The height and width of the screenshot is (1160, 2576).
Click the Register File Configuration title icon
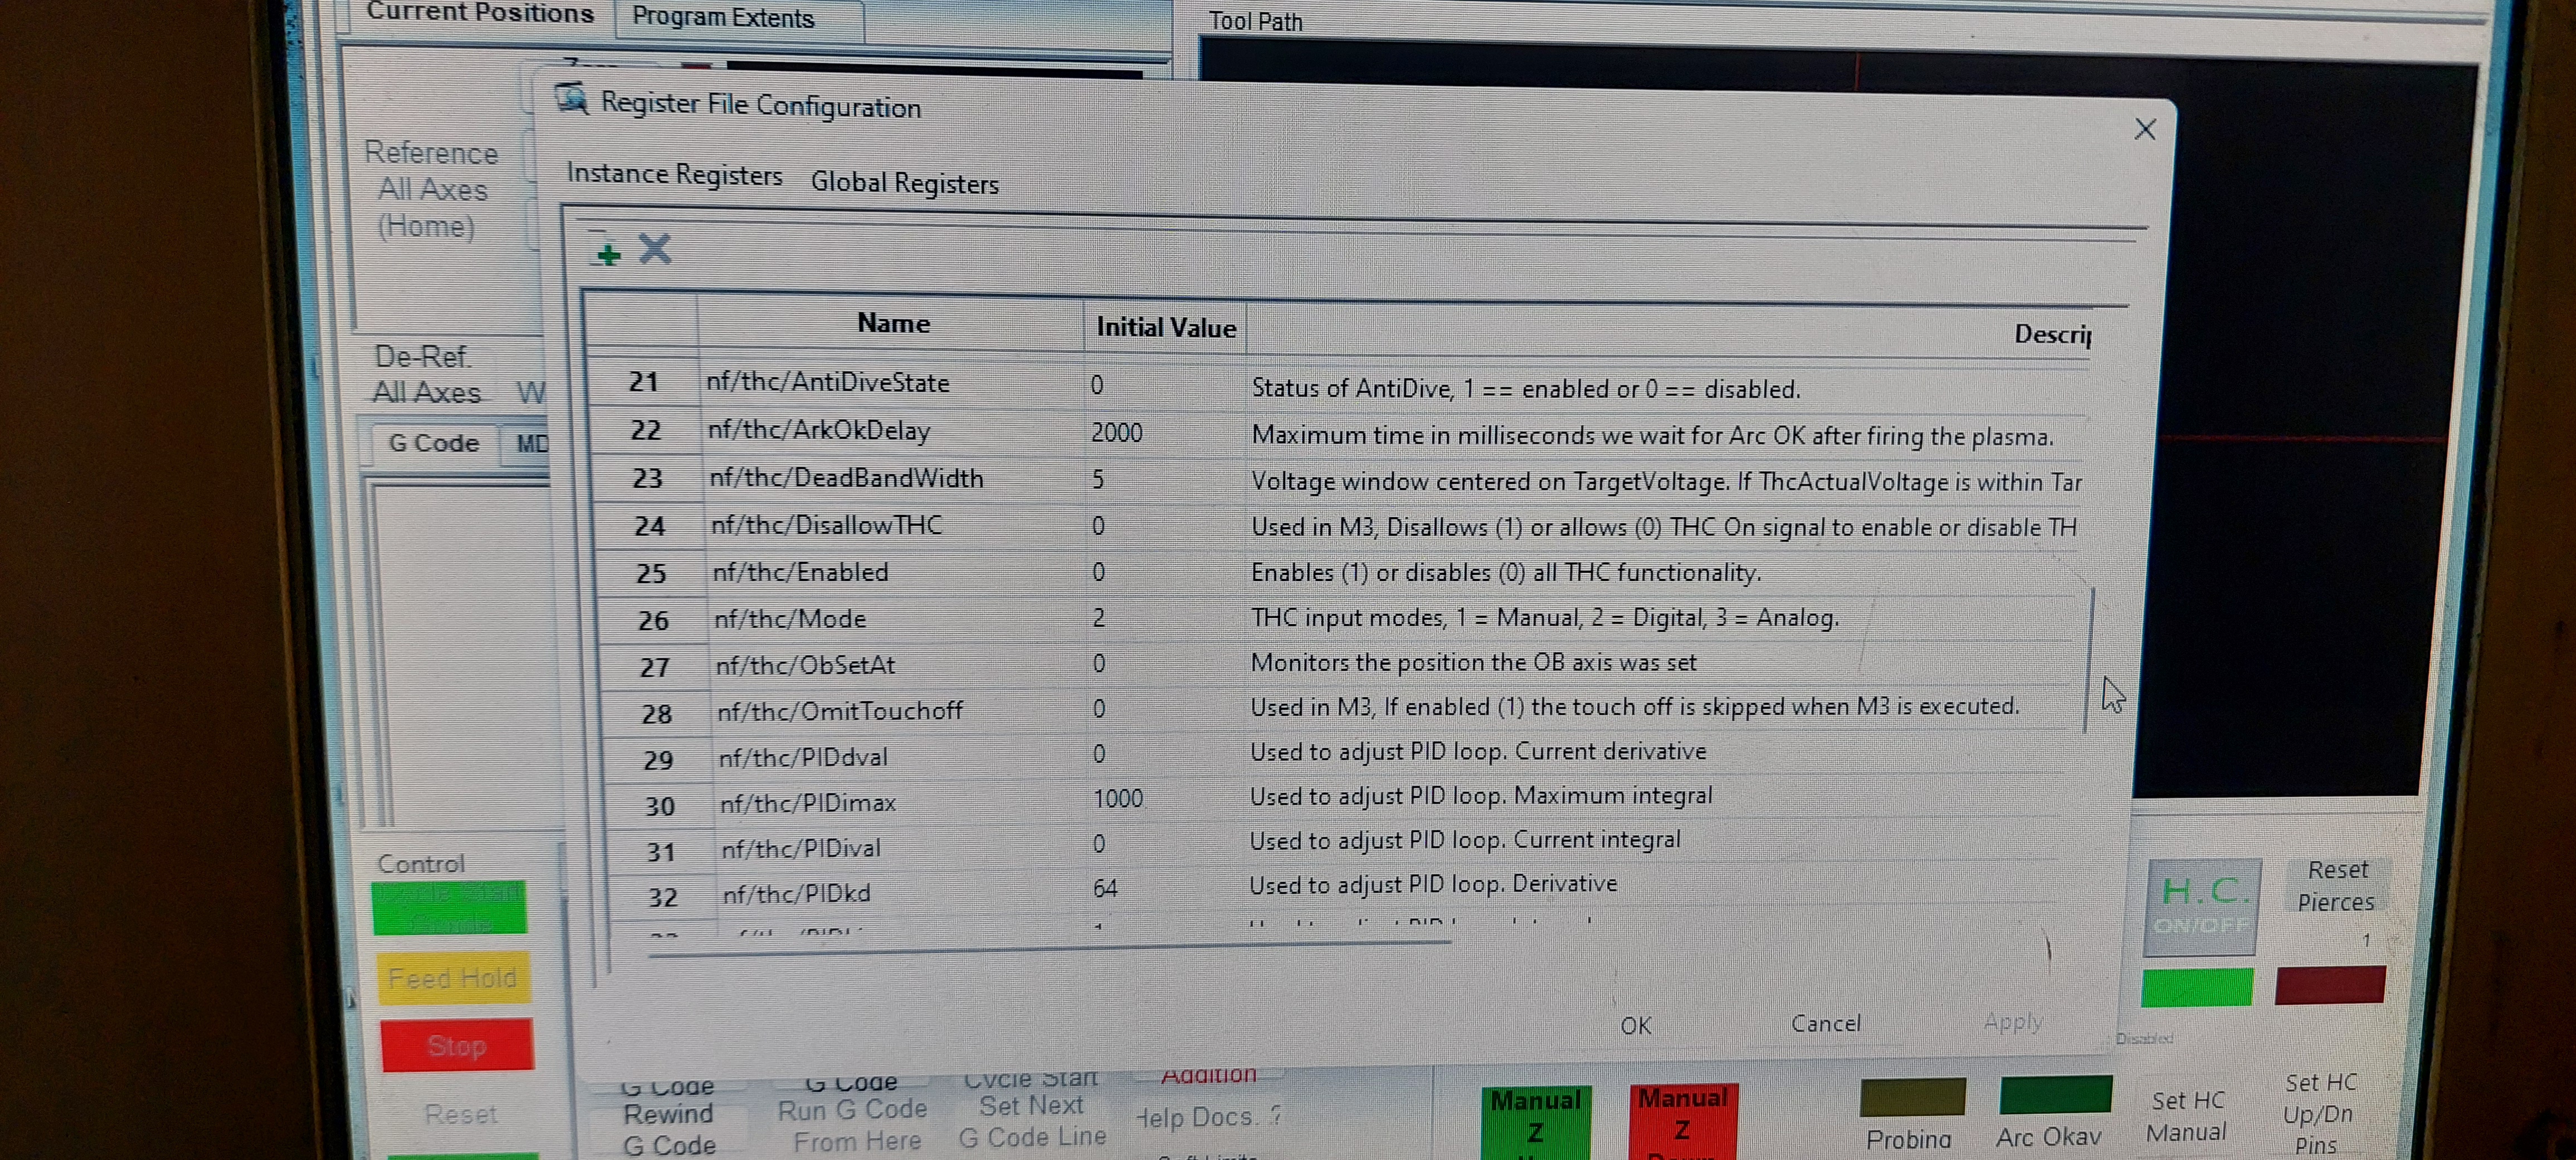(572, 99)
